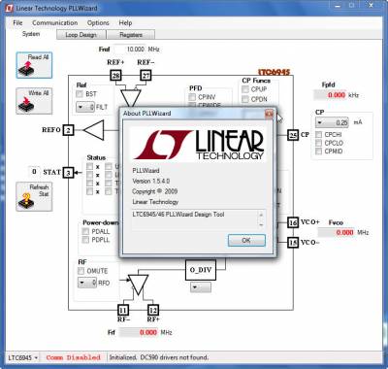Click the REFO pin 2 box

pyautogui.click(x=68, y=130)
